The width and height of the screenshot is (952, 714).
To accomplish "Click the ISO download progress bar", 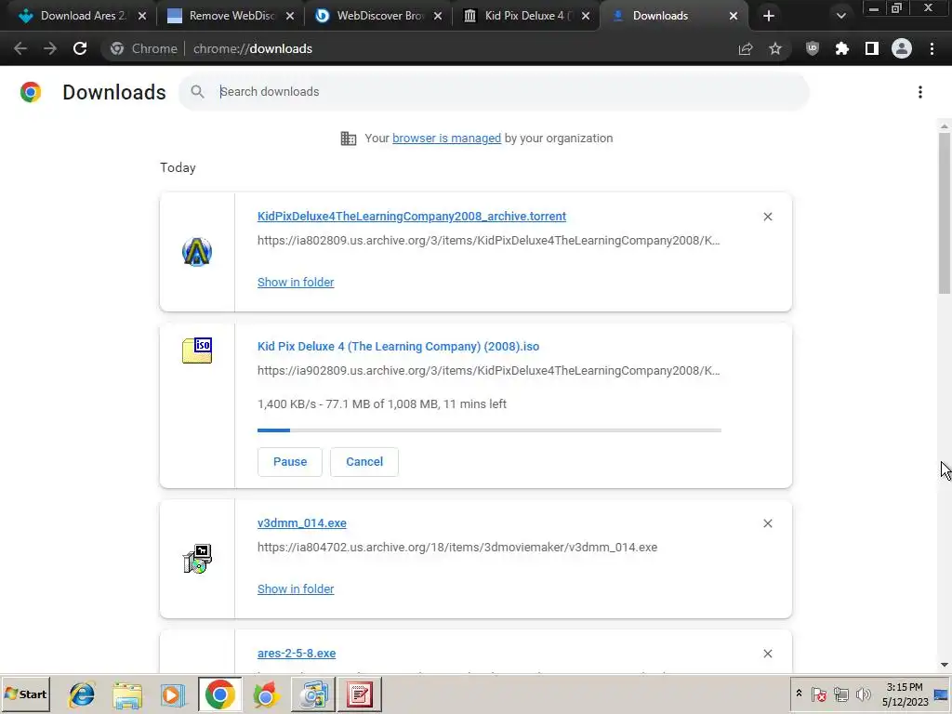I will [x=489, y=430].
